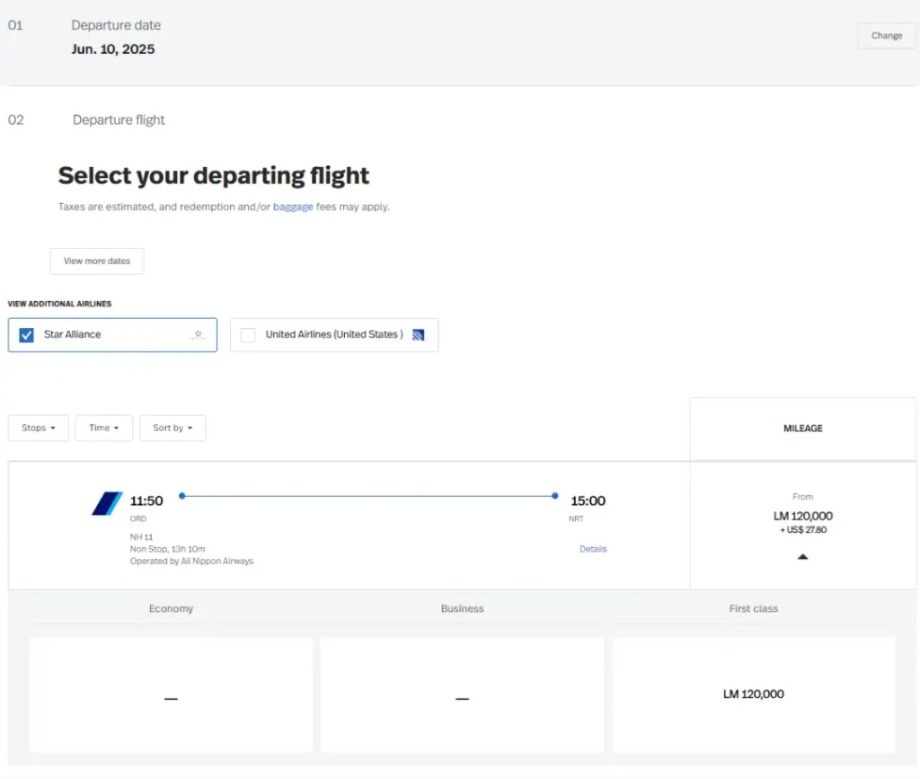Check the Star Alliance checkbox
The height and width of the screenshot is (779, 920).
click(x=27, y=335)
